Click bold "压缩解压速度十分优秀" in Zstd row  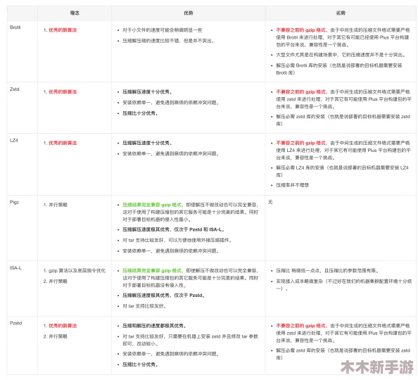pos(147,91)
